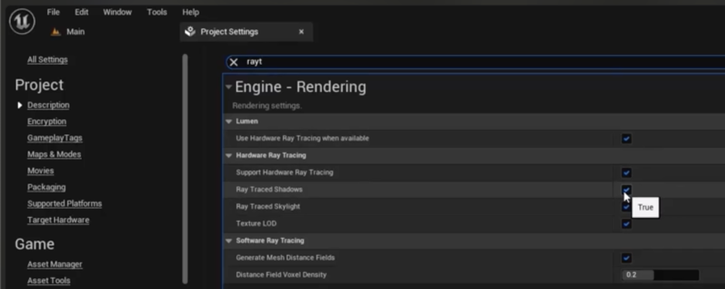This screenshot has height=289, width=725.
Task: Toggle Use Hardware Ray Tracing when available checkbox
Action: coord(626,139)
